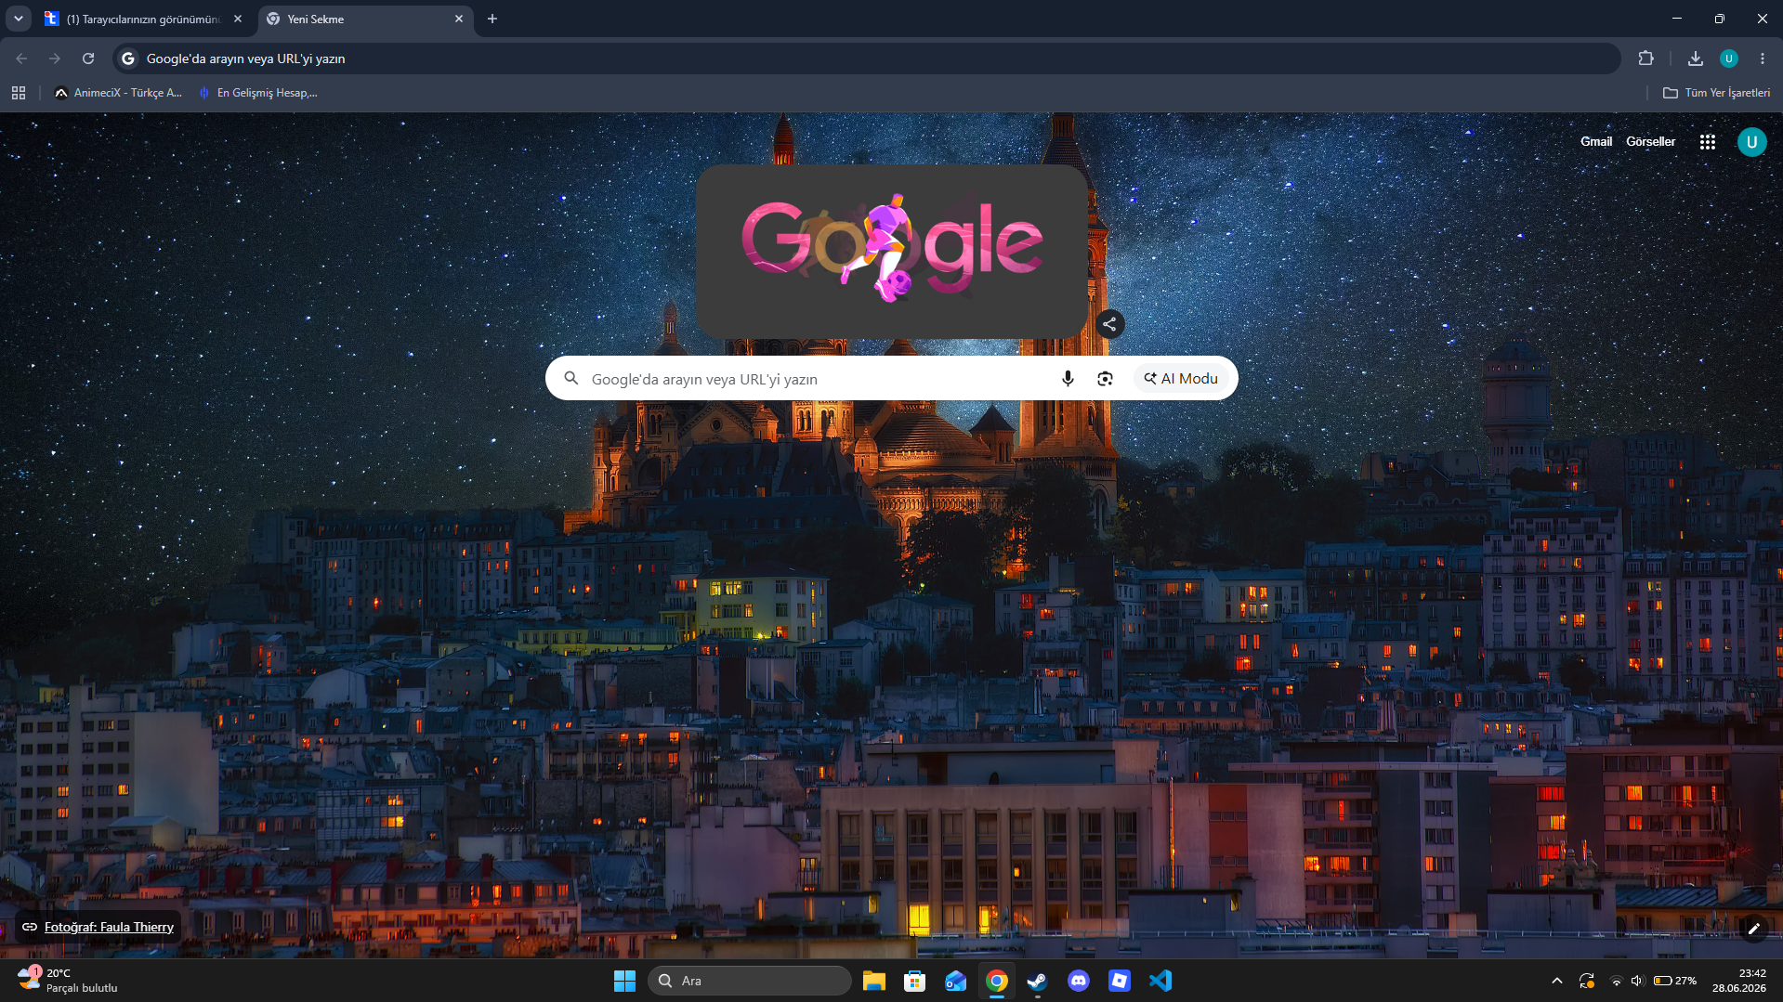The width and height of the screenshot is (1783, 1002).
Task: Open a new tab with plus button
Action: point(492,19)
